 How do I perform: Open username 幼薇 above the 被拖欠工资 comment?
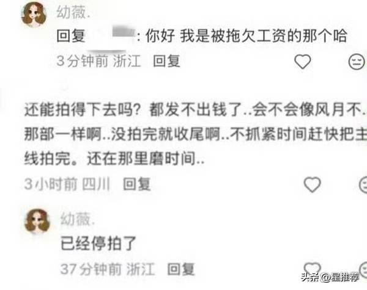click(x=73, y=12)
